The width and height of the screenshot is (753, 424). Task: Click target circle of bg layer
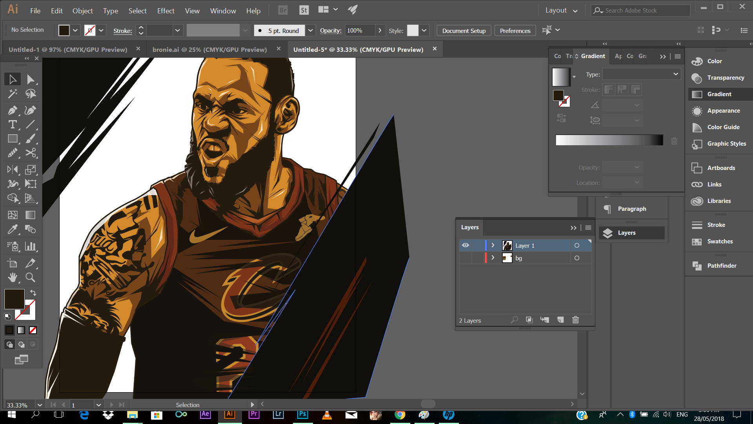coord(577,258)
